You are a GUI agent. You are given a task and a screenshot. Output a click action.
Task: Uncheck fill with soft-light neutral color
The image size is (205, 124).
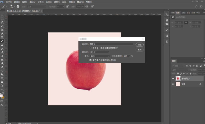pos(90,60)
